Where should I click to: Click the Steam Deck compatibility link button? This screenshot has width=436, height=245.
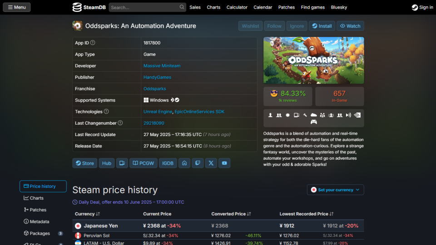pyautogui.click(x=122, y=163)
